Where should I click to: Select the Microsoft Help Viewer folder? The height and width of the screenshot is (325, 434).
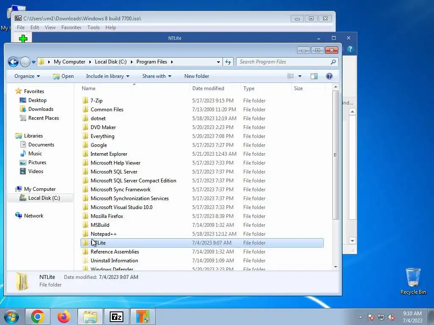115,163
